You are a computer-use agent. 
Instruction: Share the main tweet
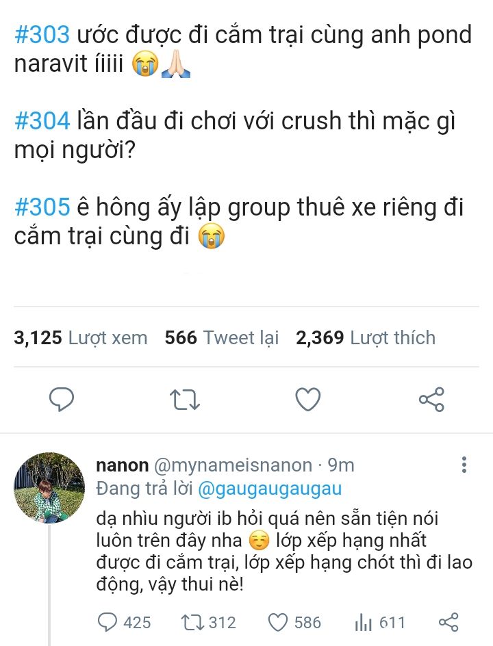pos(431,399)
